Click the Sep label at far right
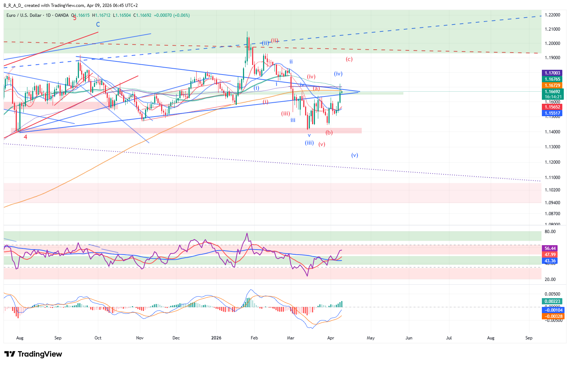Screen dimensions: 570x365 pos(529,338)
